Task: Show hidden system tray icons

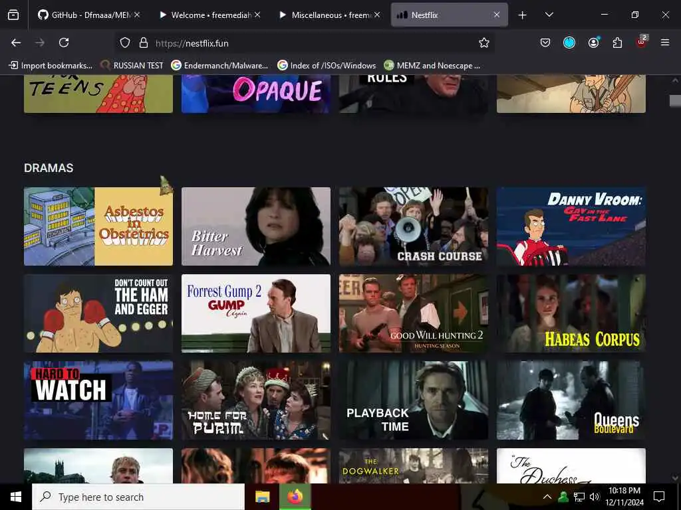Action: click(547, 497)
